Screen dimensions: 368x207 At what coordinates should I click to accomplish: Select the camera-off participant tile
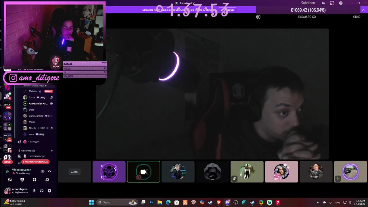click(x=143, y=172)
